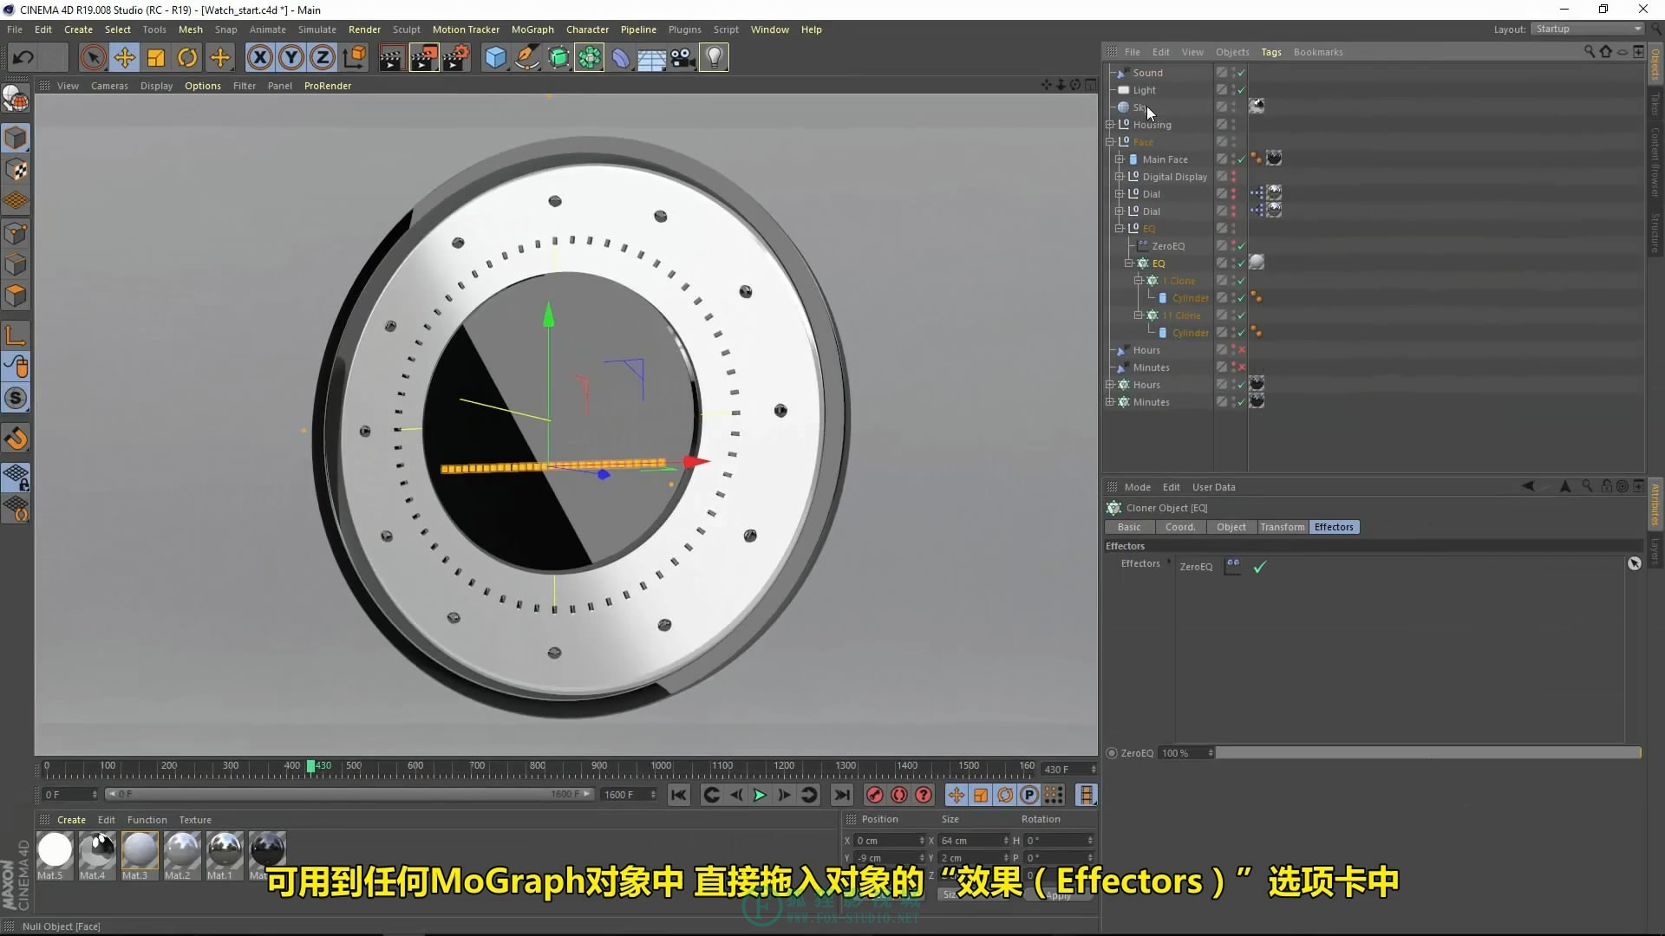Enable Texture mode in left palette

(16, 170)
